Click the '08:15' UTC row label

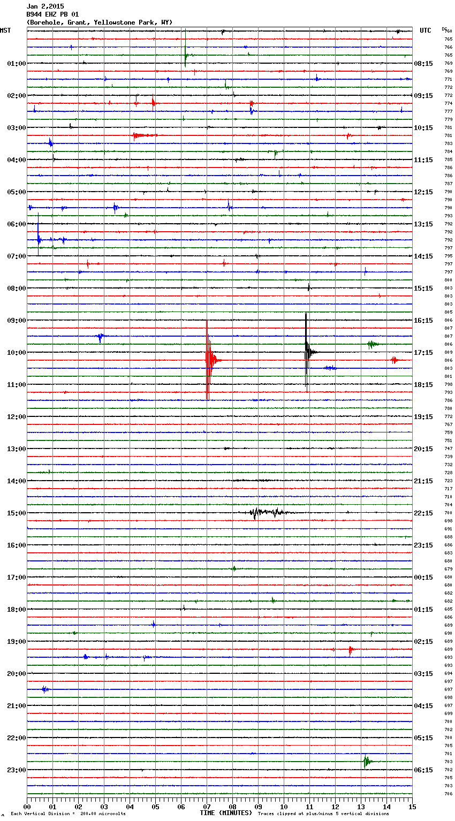[423, 64]
